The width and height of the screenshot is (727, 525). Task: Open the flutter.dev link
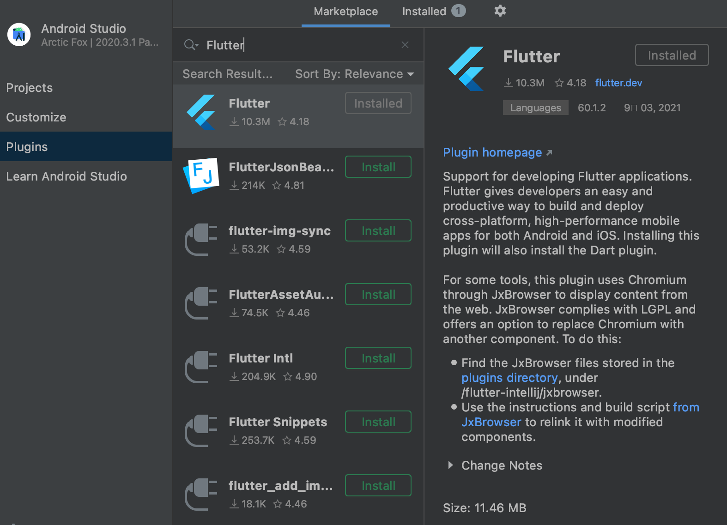(618, 83)
